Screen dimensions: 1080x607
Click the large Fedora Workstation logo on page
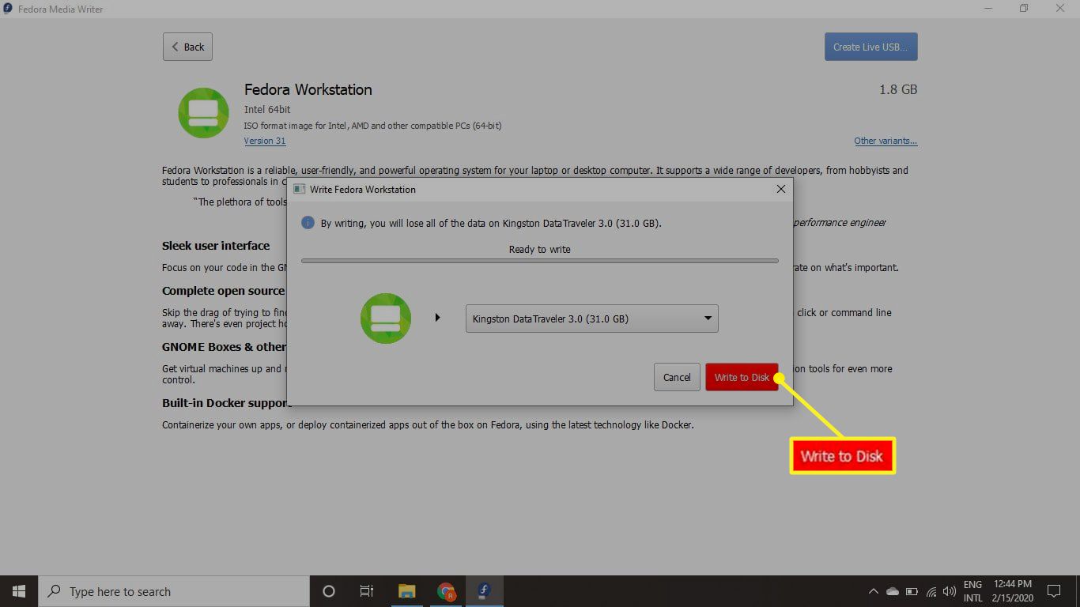203,113
